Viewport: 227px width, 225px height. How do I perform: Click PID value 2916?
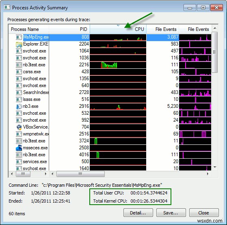[x=84, y=106]
